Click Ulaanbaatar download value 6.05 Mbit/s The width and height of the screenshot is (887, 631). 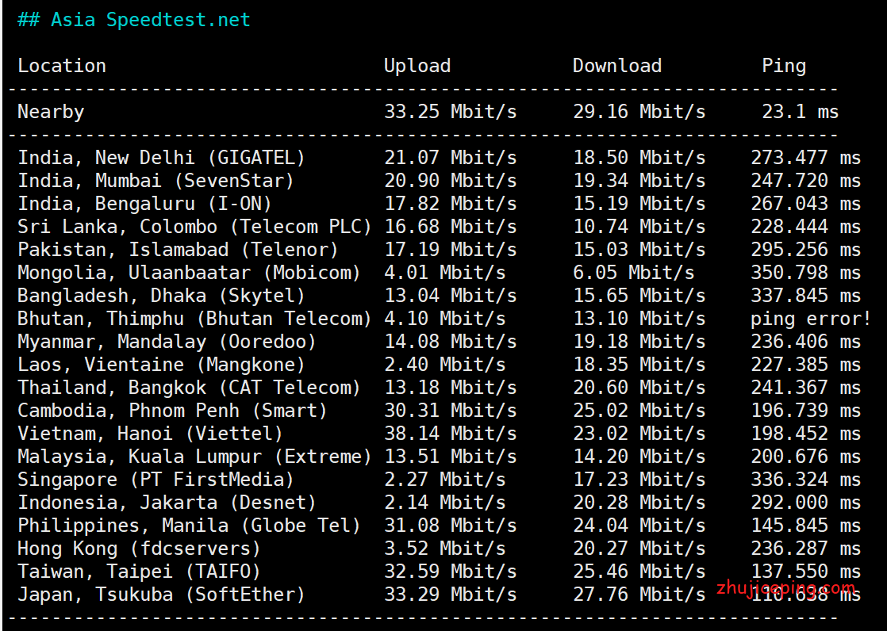pos(634,273)
